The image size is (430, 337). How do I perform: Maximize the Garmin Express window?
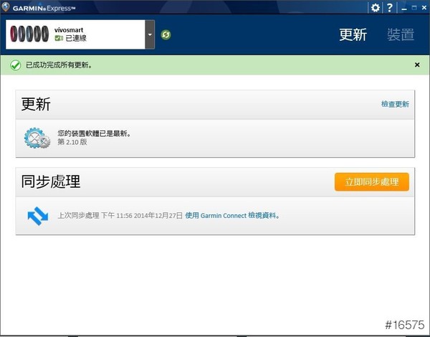414,8
